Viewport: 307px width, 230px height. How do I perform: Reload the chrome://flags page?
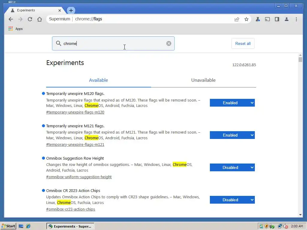point(30,19)
